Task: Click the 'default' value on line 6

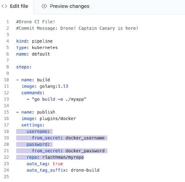Action: pos(41,54)
